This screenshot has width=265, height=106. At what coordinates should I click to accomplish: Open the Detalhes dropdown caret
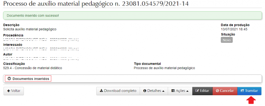click(163, 91)
